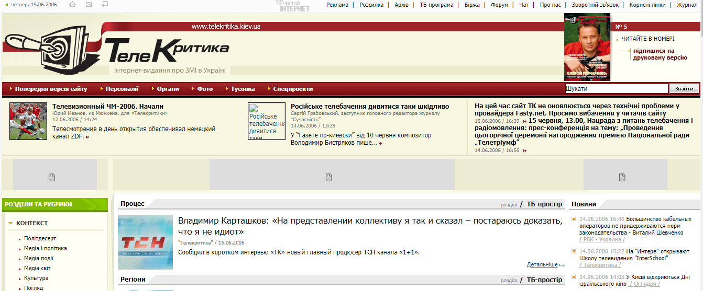The width and height of the screenshot is (703, 291).
Task: Open headline Російське телебачення дивитися таки шкідливо
Action: pos(370,106)
